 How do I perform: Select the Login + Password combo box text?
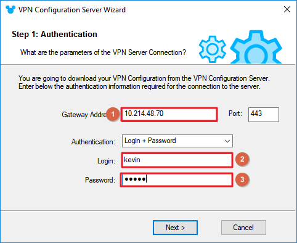click(150, 141)
